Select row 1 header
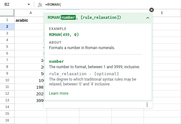This screenshot has height=124, width=181. tap(7, 20)
